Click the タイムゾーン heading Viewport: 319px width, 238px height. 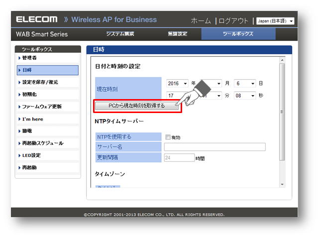pos(110,174)
